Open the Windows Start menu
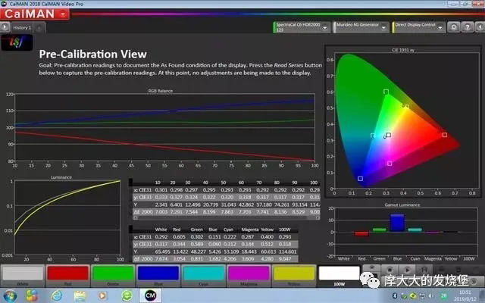485x303 pixels. point(11,295)
